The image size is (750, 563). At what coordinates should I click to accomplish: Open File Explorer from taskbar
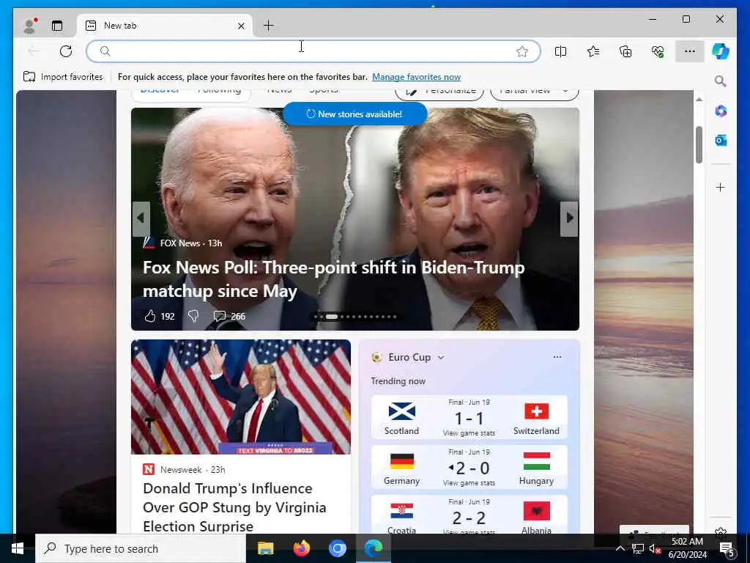[265, 548]
